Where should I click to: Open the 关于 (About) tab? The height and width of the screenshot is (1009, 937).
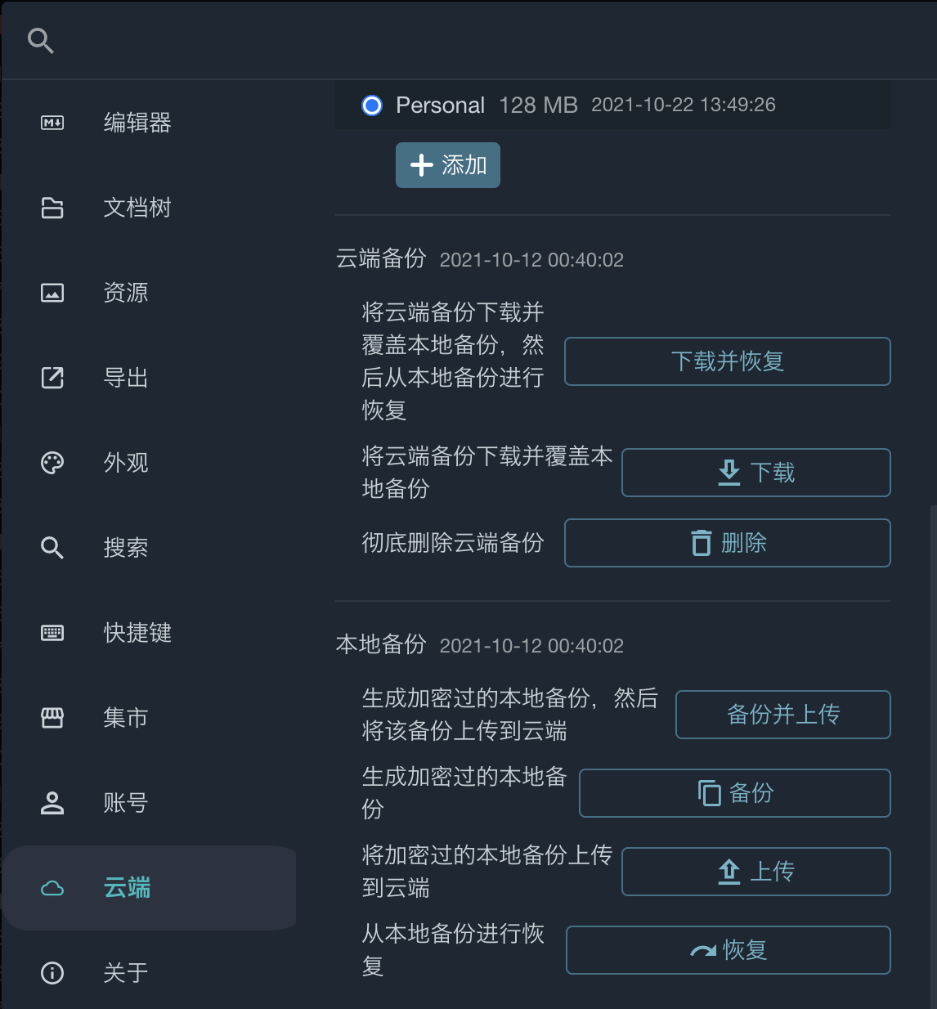[x=125, y=973]
